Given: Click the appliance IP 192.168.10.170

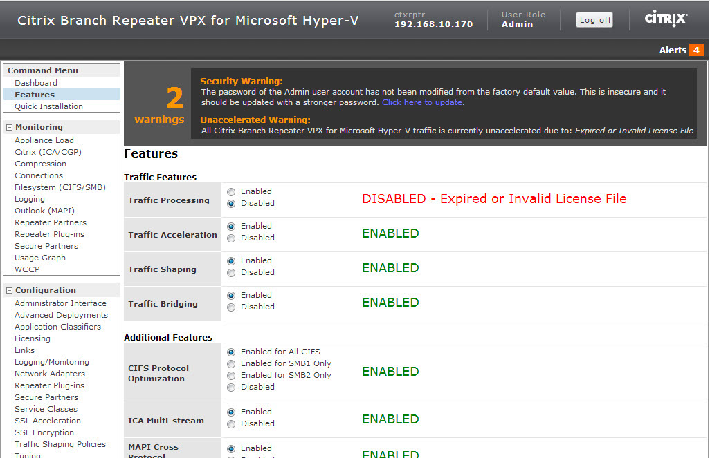Looking at the screenshot, I should 433,24.
